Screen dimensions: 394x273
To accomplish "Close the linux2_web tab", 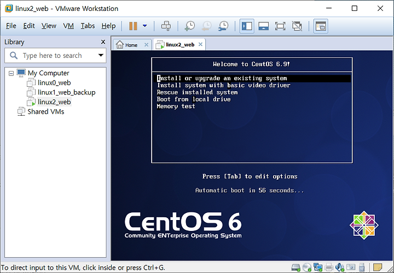I will tap(200, 44).
